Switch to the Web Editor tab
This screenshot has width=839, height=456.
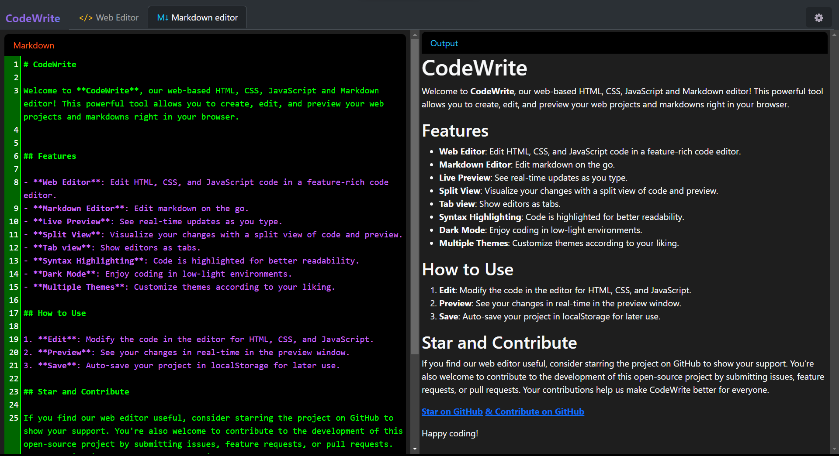pyautogui.click(x=109, y=18)
